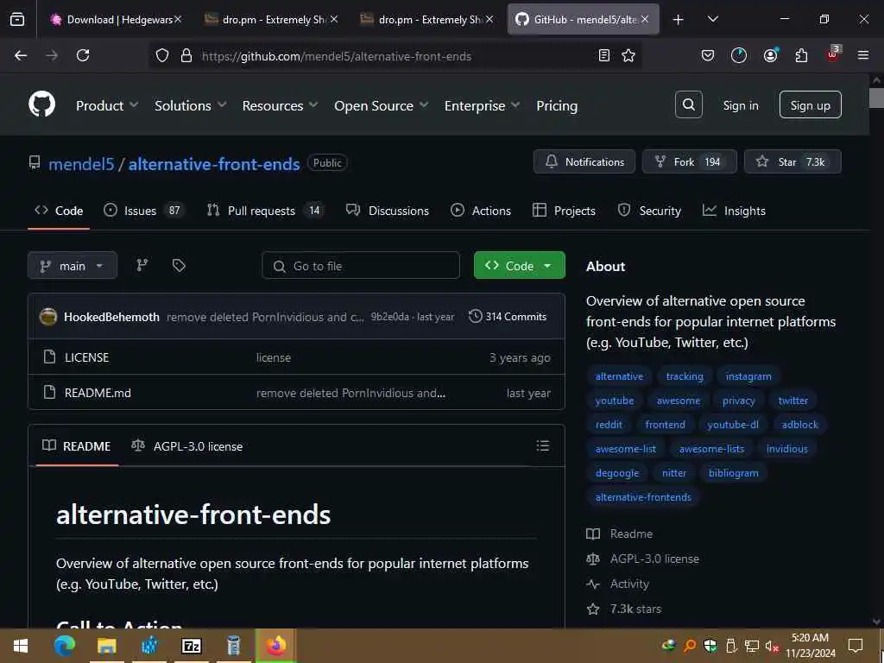Click HookedBehemoth avatar image
The height and width of the screenshot is (663, 884).
(48, 316)
